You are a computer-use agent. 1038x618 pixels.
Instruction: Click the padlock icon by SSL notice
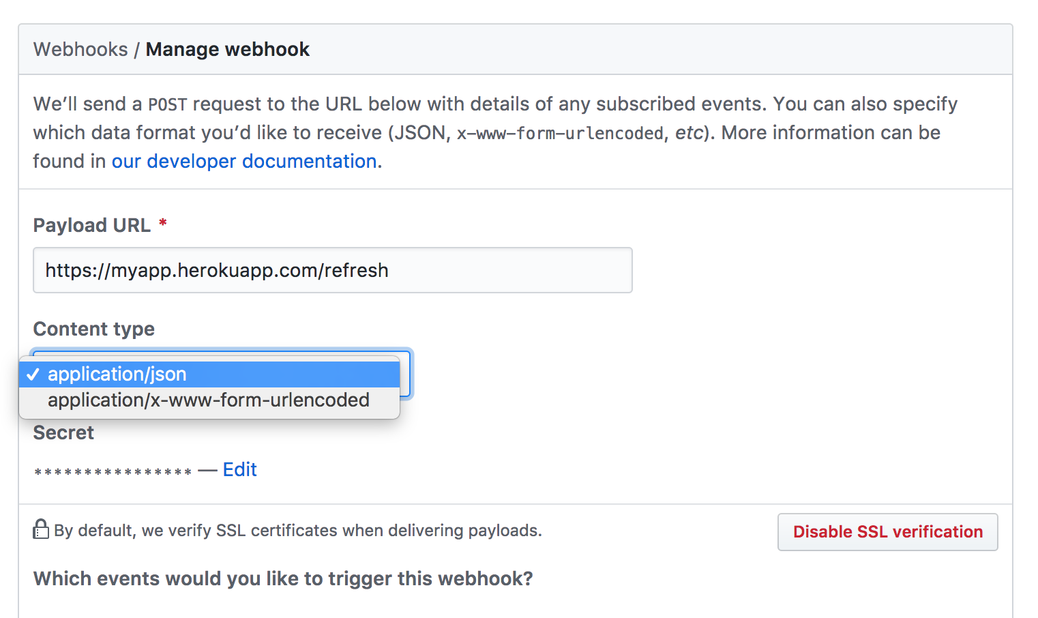[41, 529]
